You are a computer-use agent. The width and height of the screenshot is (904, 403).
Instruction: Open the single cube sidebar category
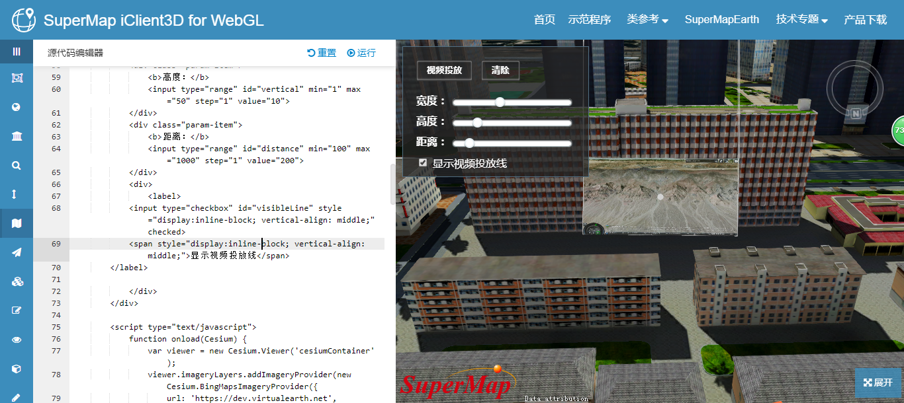pos(17,369)
